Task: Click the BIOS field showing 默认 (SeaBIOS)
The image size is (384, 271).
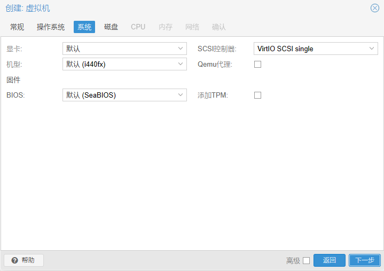Action: (x=124, y=95)
